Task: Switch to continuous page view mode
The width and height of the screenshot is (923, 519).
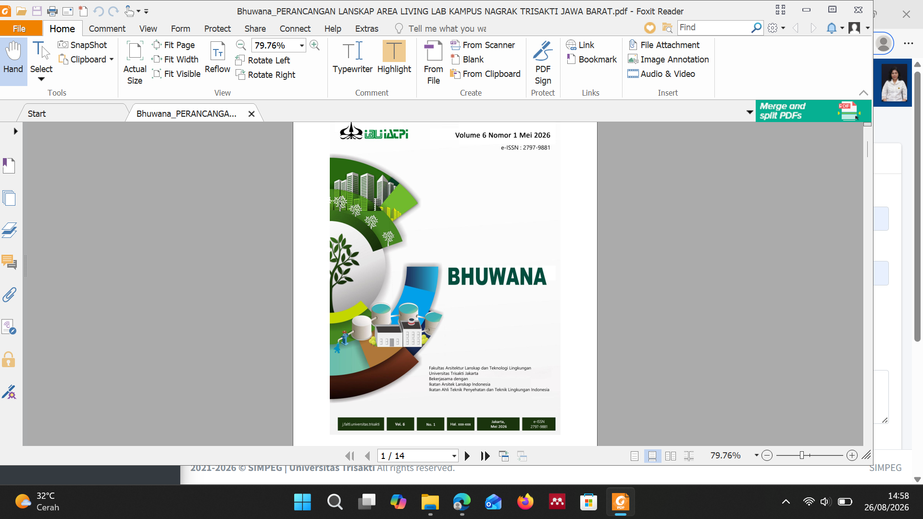Action: [652, 456]
